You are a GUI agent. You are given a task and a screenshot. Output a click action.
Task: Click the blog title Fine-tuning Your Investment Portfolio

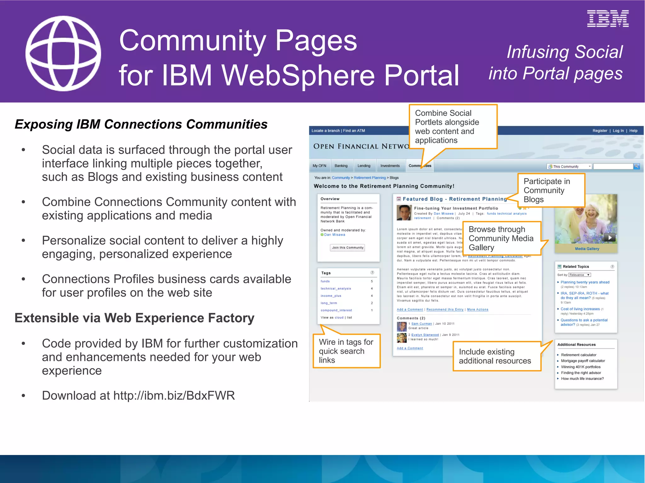point(456,208)
